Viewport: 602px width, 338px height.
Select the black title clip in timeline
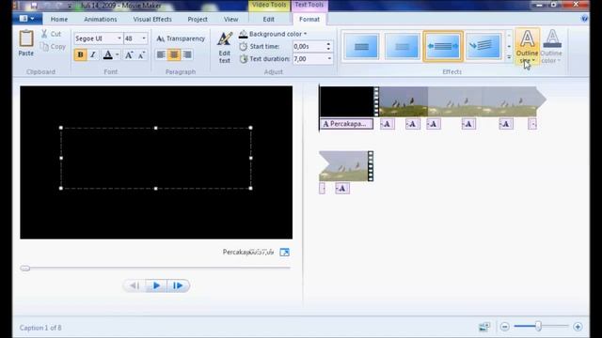click(347, 101)
